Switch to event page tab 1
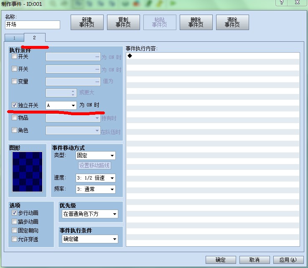Image resolution: width=308 pixels, height=268 pixels. (14, 38)
